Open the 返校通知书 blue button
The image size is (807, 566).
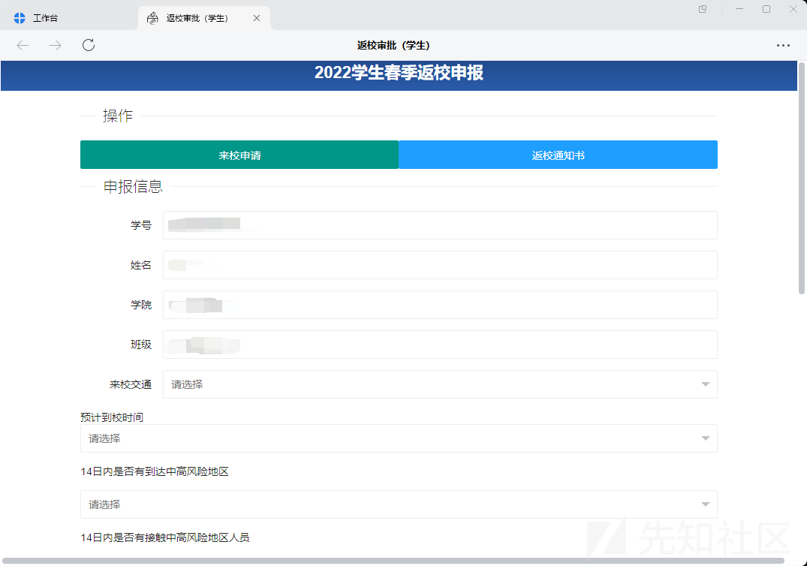coord(558,155)
